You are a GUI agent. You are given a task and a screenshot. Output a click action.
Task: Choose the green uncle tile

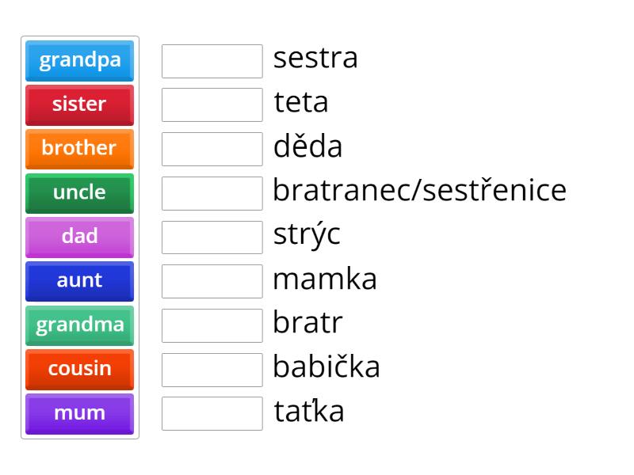tap(80, 193)
